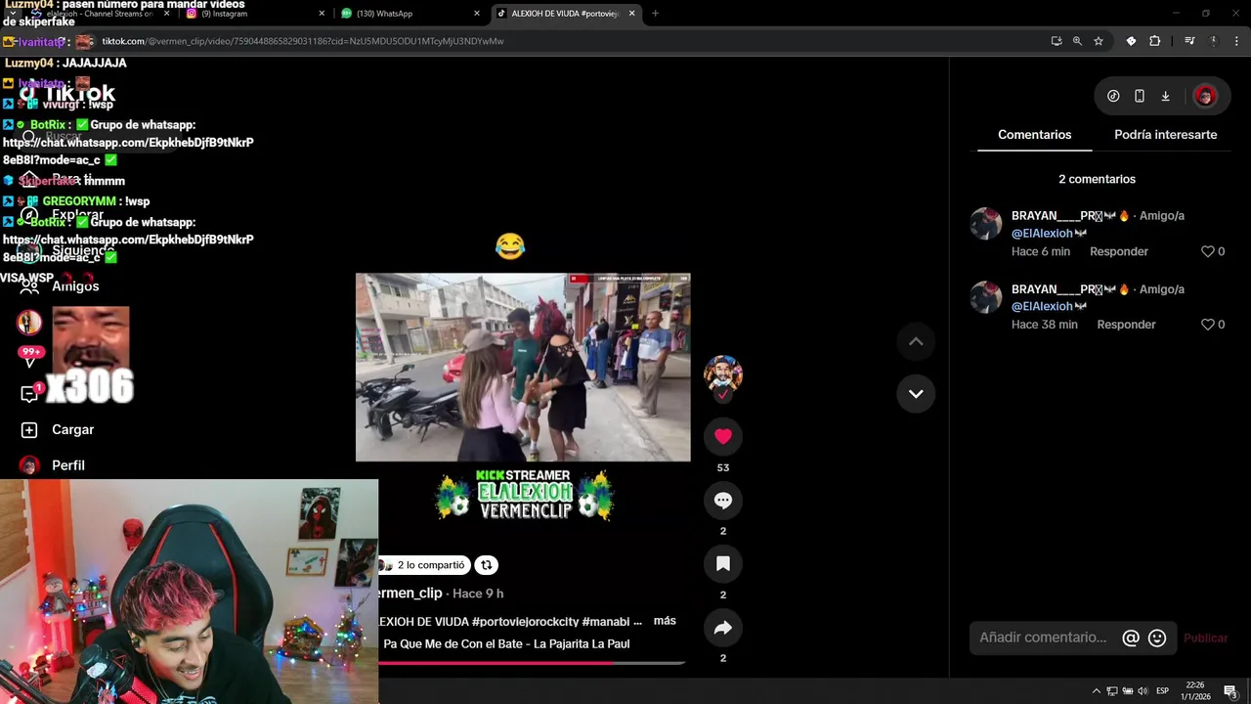The width and height of the screenshot is (1251, 704).
Task: Reply to the comment from 38 minutes ago
Action: coord(1126,325)
